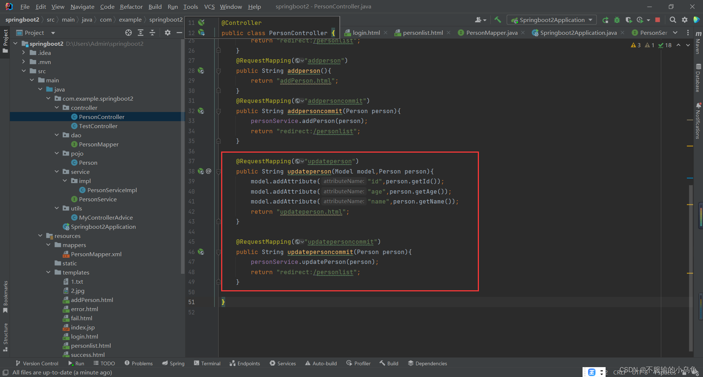The height and width of the screenshot is (377, 703).
Task: Collapse all in Project panel toolbar
Action: pos(152,33)
